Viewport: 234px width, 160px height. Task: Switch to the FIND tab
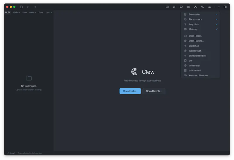(x=25, y=12)
